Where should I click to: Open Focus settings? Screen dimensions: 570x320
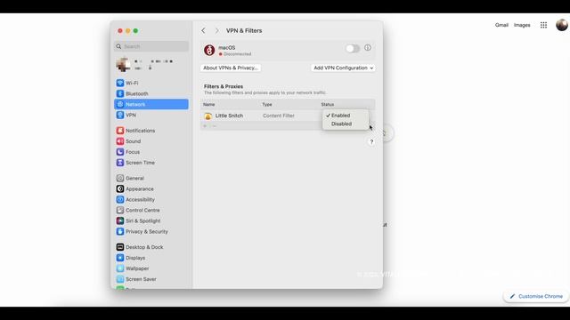coord(151,152)
